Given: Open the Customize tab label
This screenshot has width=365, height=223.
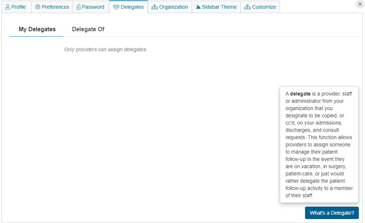Looking at the screenshot, I should click(264, 7).
